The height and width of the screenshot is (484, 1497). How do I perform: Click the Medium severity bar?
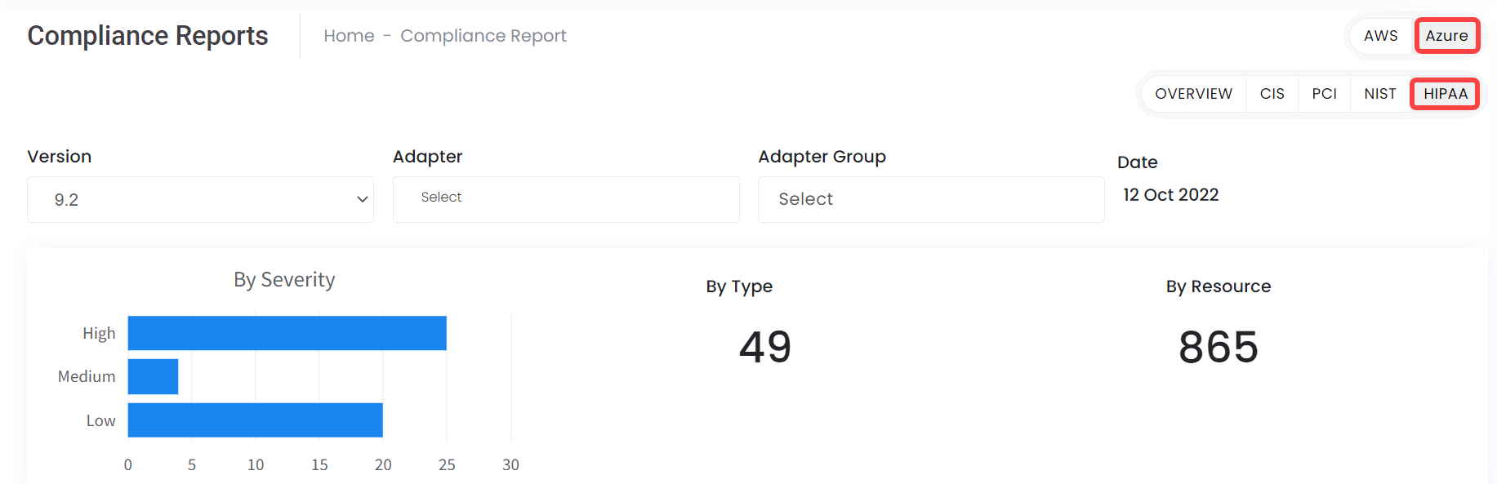click(x=153, y=376)
